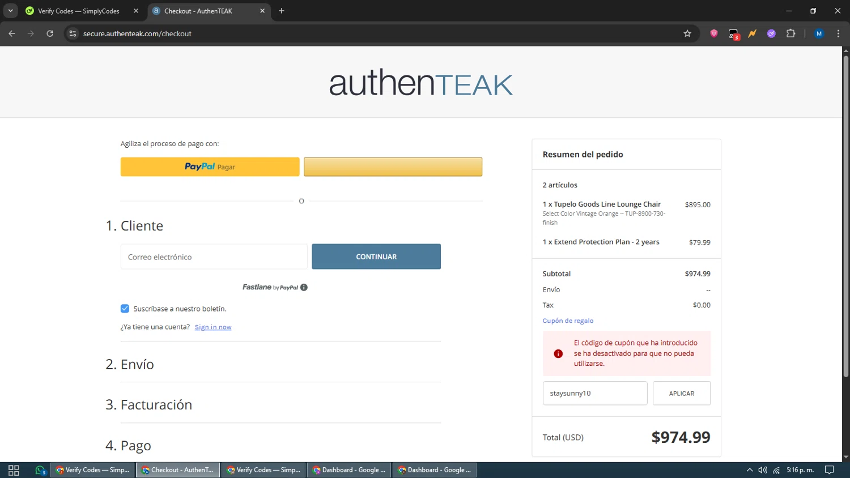Open the last Dashboard - Google taskbar window
850x478 pixels.
[435, 470]
